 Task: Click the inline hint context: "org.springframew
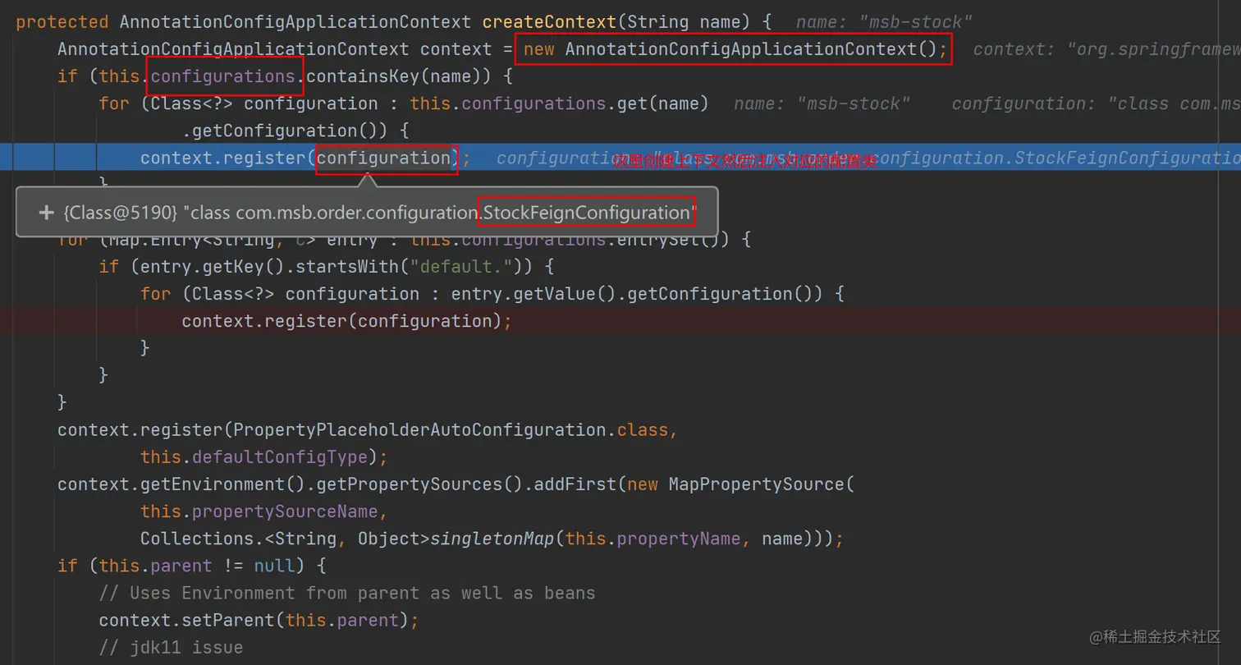click(1106, 48)
